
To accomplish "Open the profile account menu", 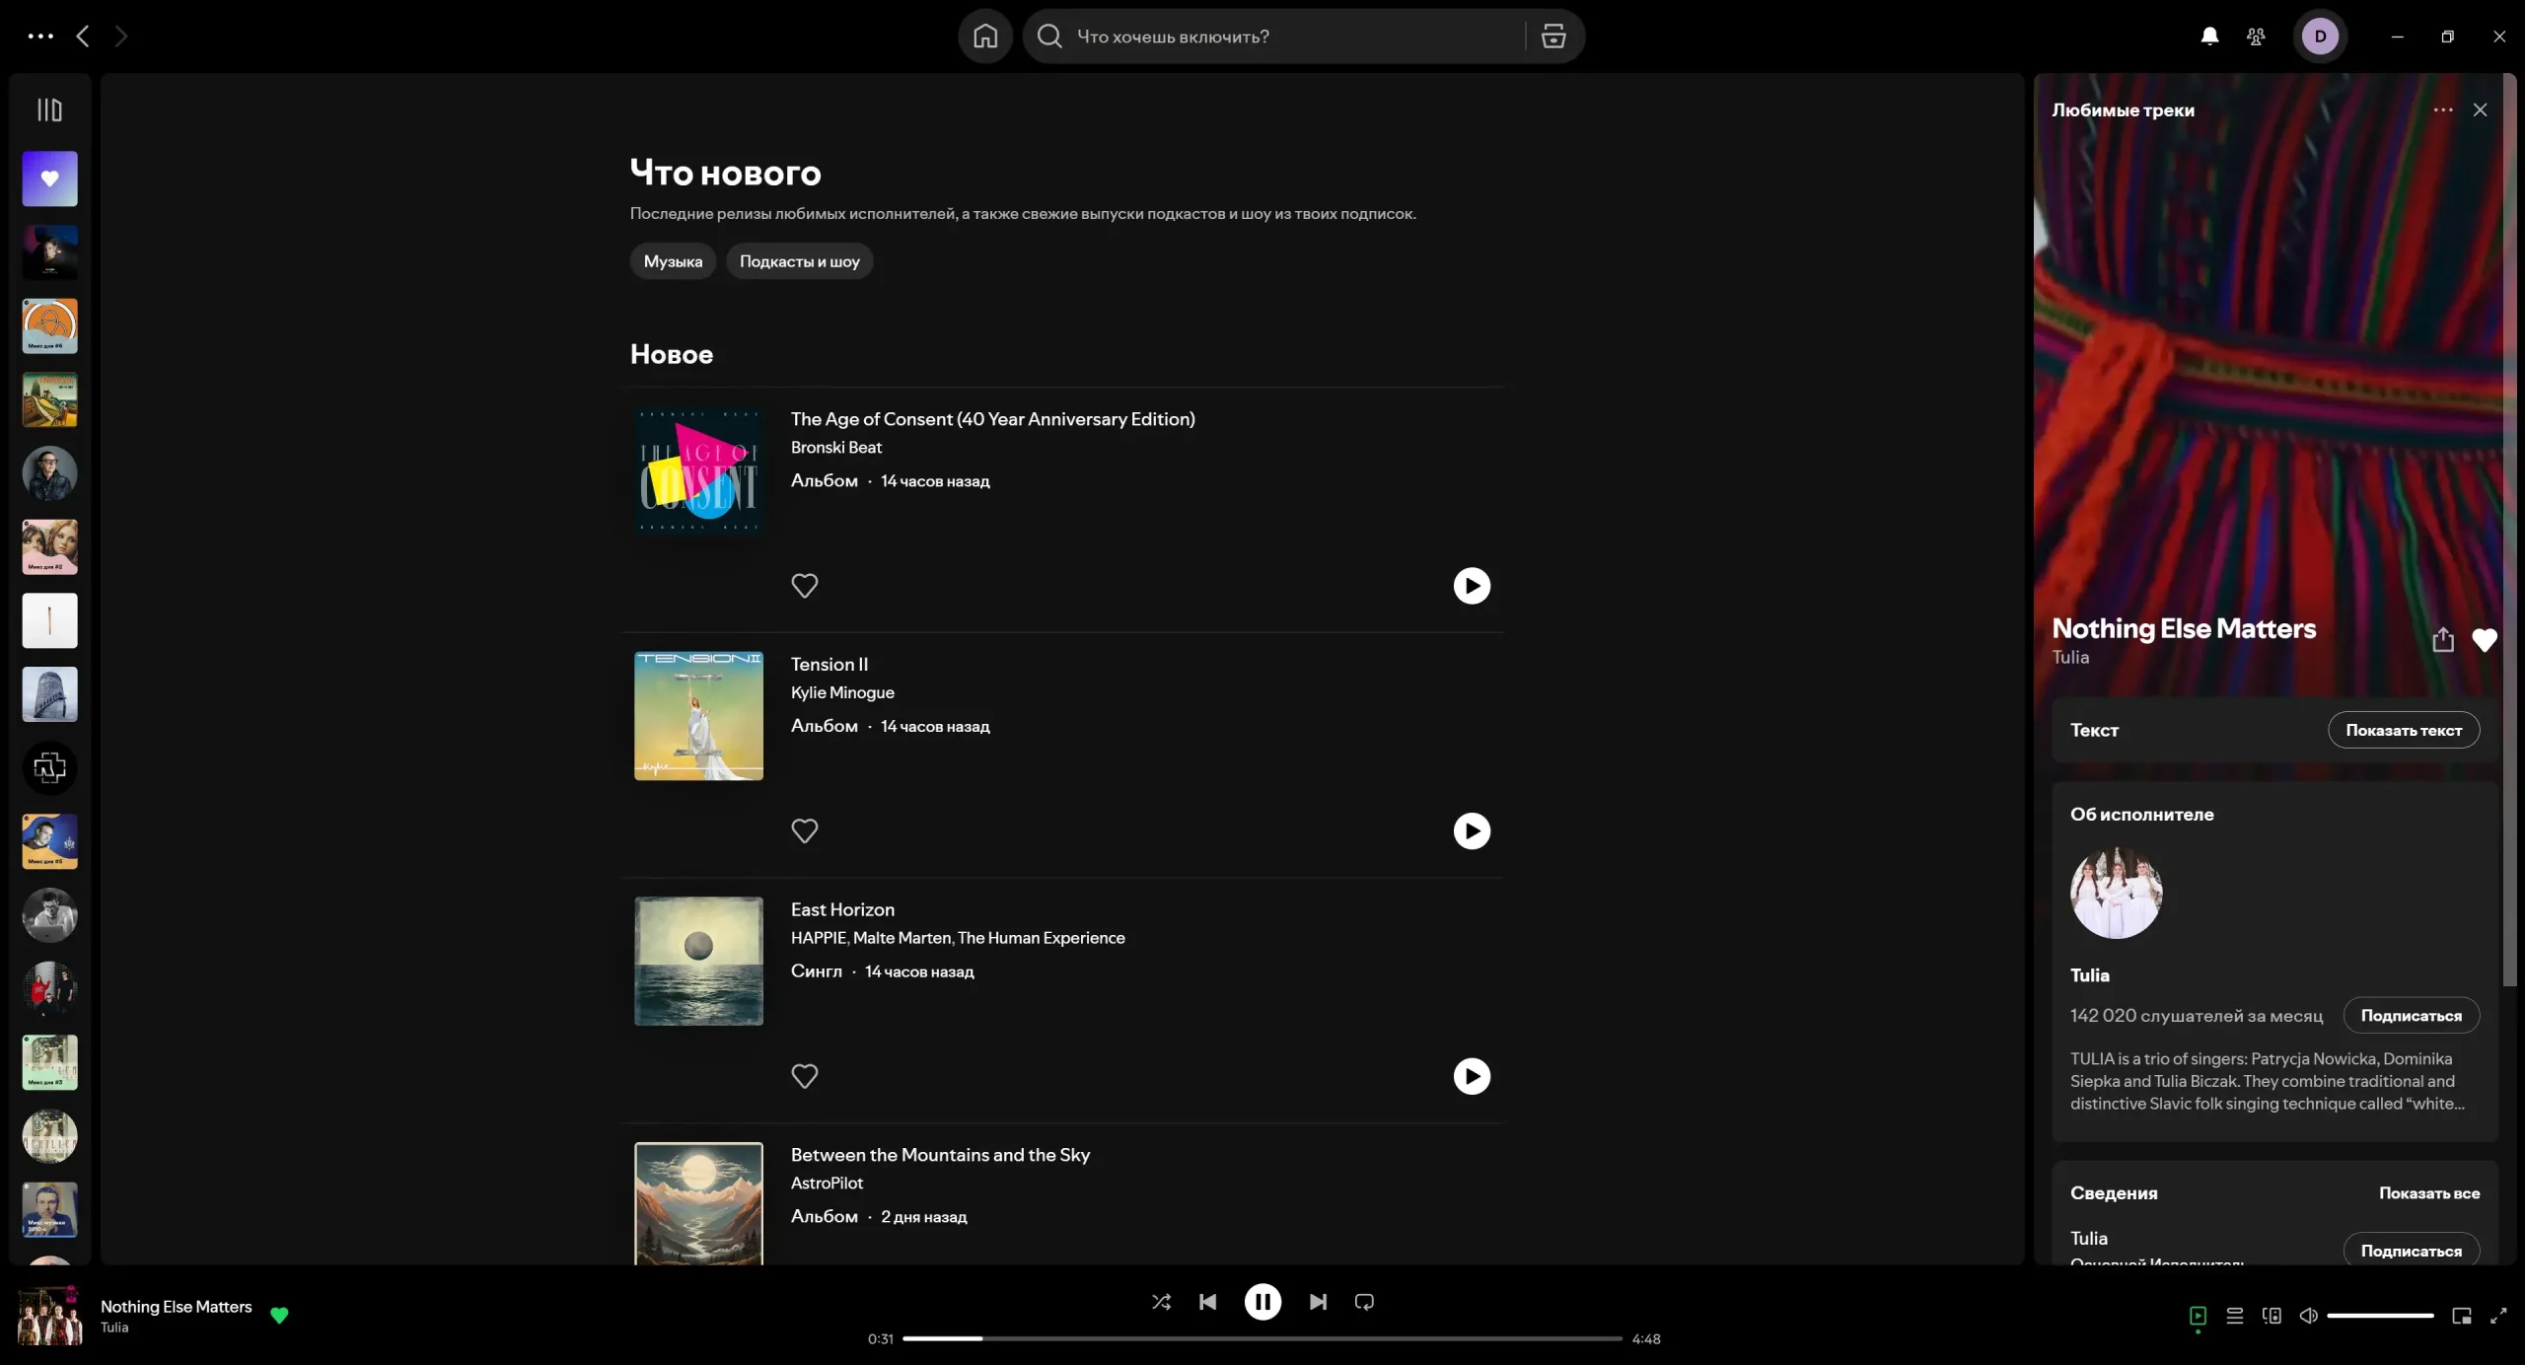I will point(2320,36).
